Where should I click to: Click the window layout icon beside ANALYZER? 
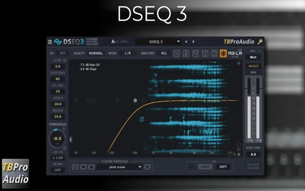click(177, 53)
